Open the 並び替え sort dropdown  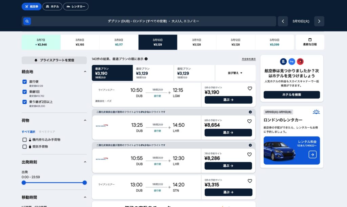click(x=235, y=73)
